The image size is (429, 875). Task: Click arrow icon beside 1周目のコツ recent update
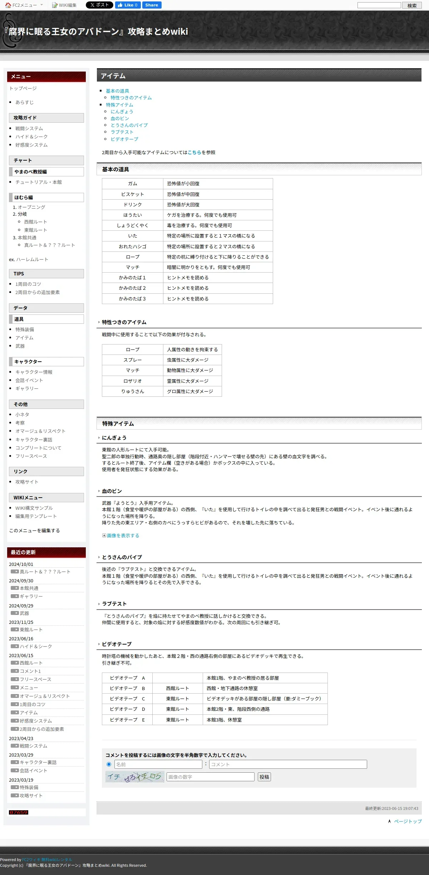point(15,704)
